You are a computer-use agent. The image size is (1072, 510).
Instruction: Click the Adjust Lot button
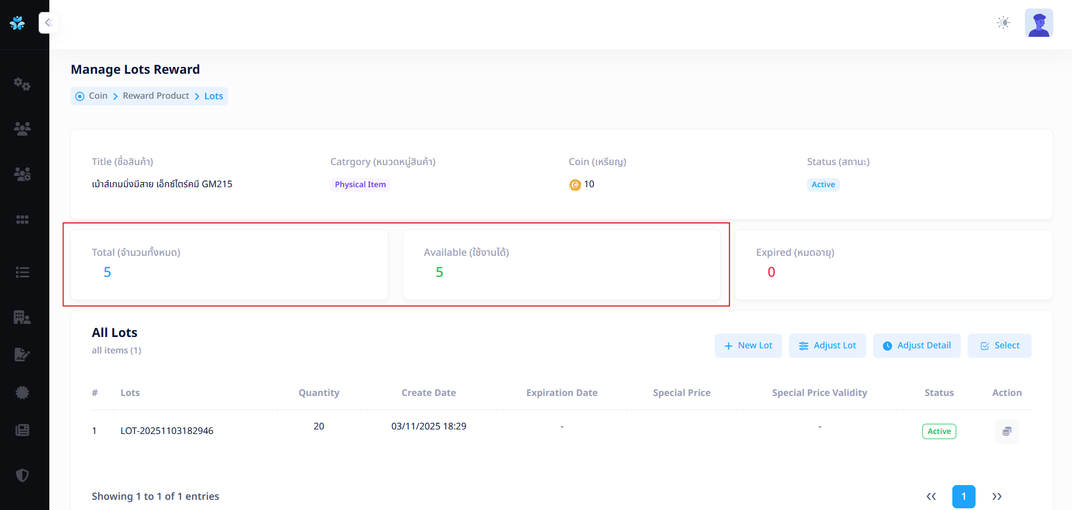[x=827, y=345]
